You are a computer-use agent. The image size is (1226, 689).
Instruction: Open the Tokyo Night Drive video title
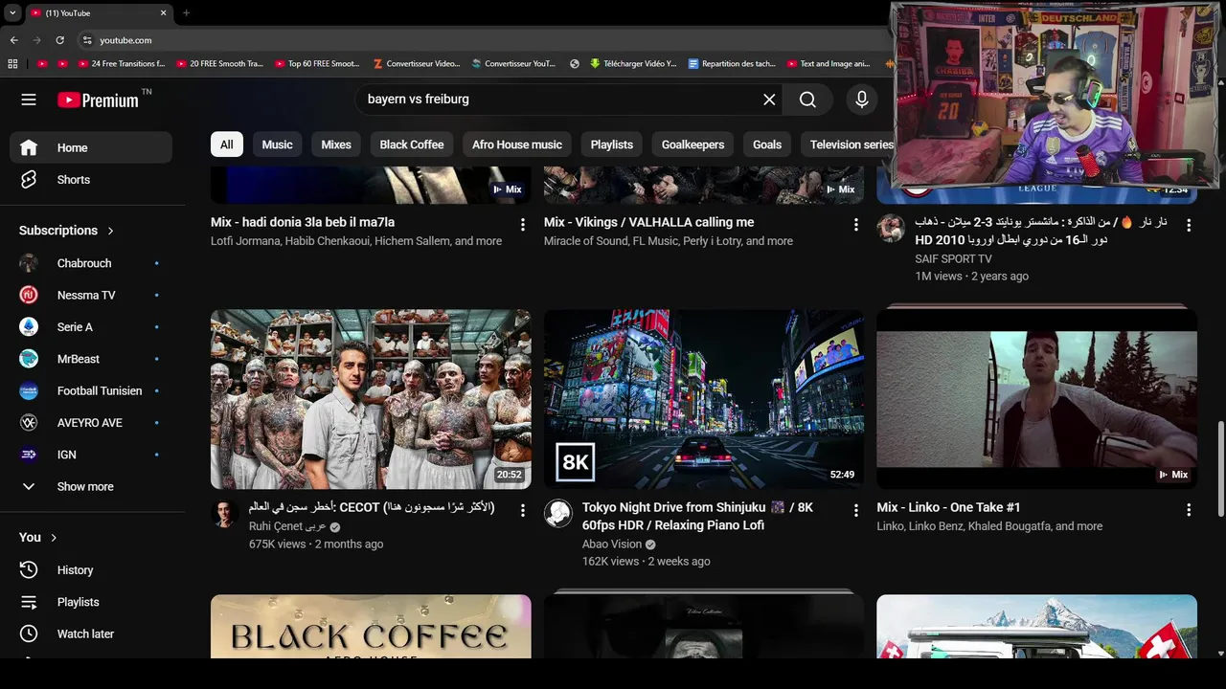click(x=697, y=517)
